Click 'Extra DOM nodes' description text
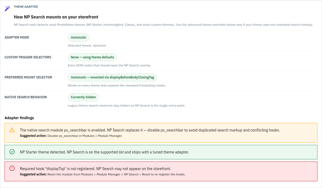Screen dimensions: 322x188 coord(109,65)
